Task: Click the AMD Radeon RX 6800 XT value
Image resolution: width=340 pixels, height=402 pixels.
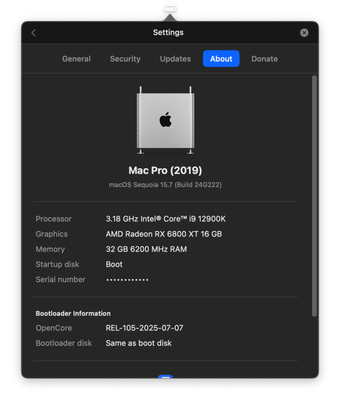Action: coord(164,234)
